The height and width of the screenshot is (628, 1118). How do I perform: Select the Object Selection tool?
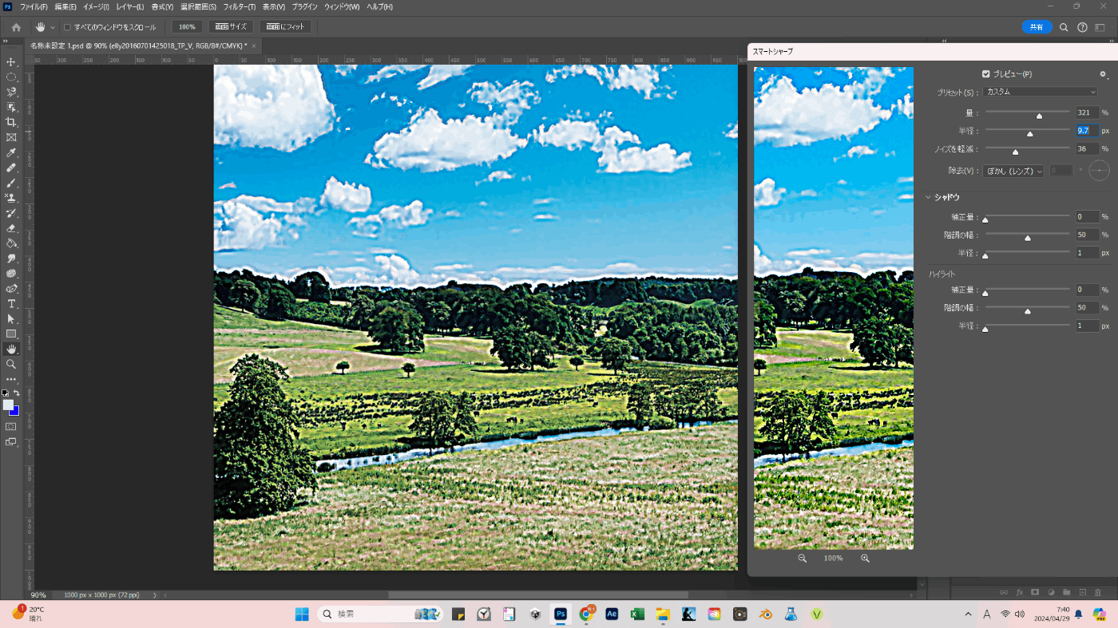click(x=11, y=107)
